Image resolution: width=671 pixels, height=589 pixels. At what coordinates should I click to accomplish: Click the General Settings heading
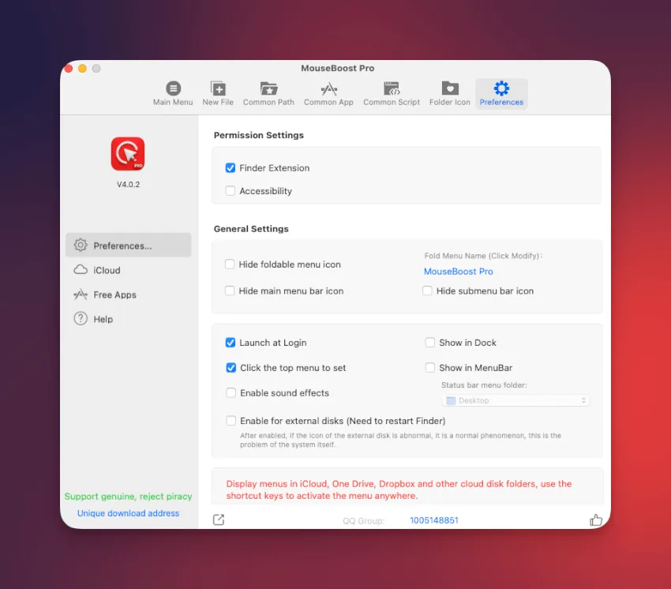tap(251, 229)
